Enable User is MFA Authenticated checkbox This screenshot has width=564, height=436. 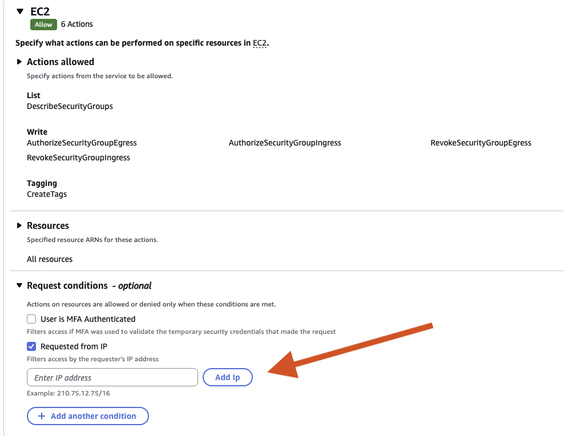pos(31,319)
